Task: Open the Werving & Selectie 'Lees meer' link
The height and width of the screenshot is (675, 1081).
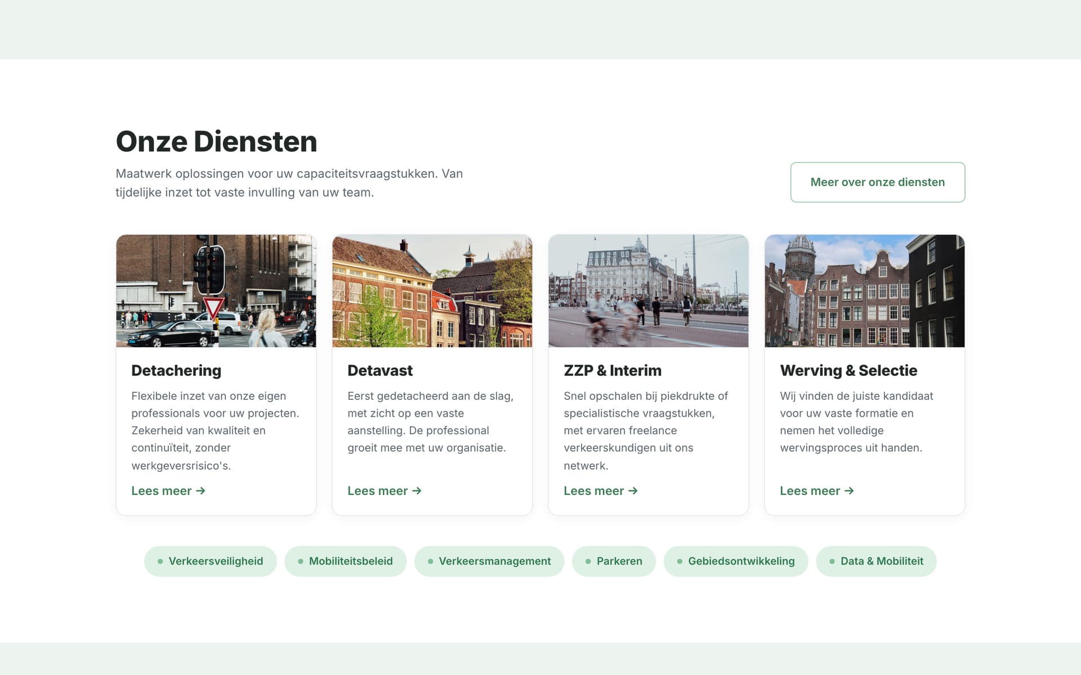Action: (817, 490)
